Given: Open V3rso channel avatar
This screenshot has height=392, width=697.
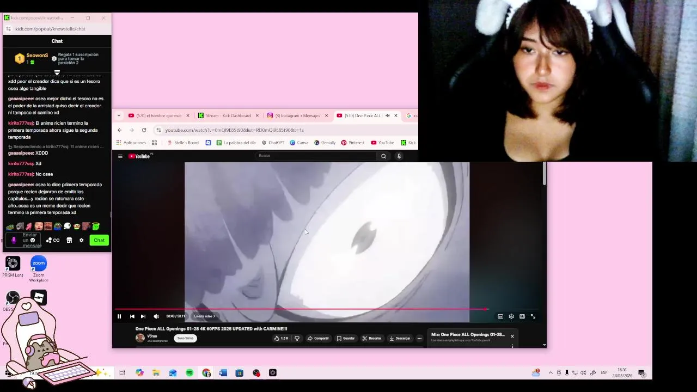Looking at the screenshot, I should 140,338.
